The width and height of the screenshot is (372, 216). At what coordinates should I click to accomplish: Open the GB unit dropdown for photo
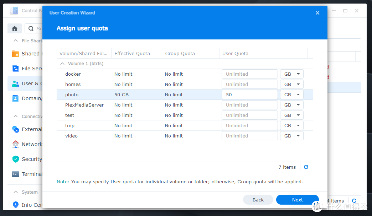[x=292, y=95]
